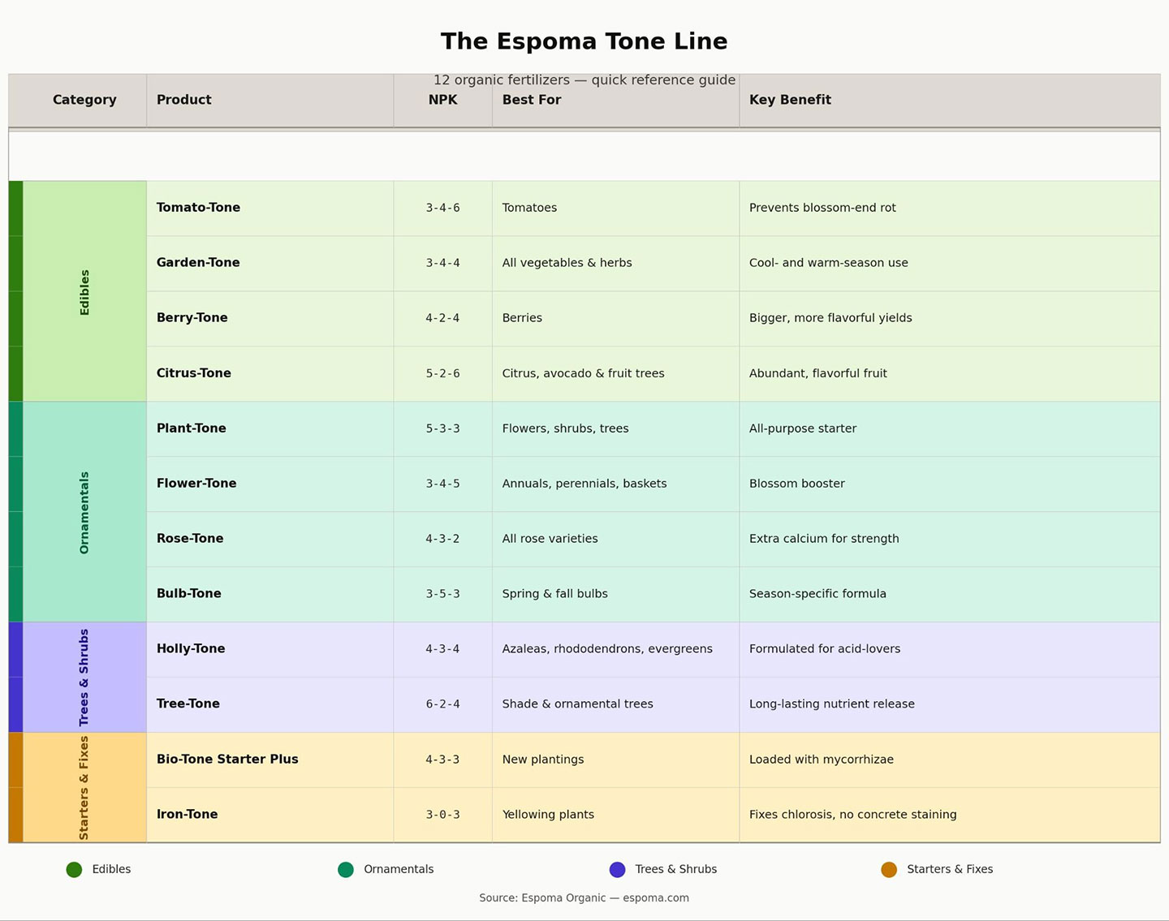Click 'The Espoma Tone Line' title
Screen dimensions: 1169x921
coord(584,41)
